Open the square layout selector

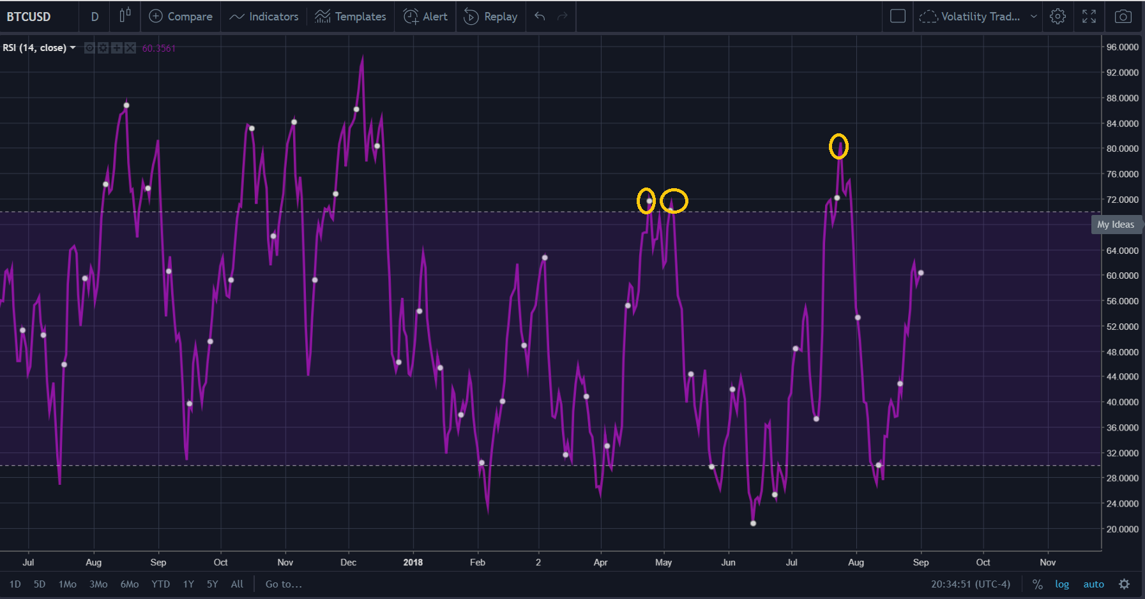pos(898,17)
